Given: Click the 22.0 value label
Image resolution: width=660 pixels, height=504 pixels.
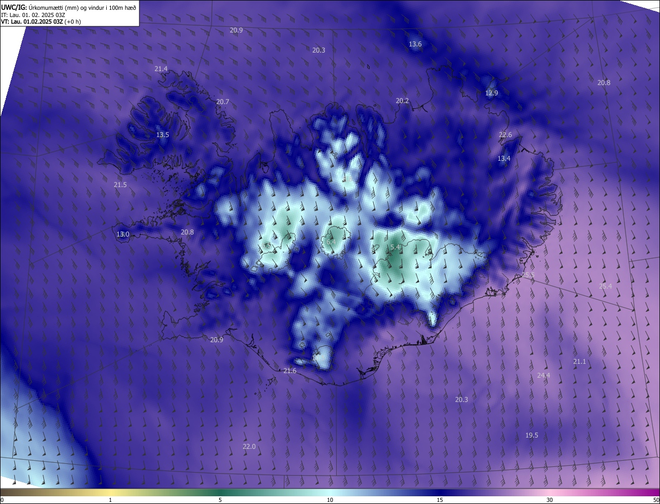Looking at the screenshot, I should pyautogui.click(x=249, y=447).
